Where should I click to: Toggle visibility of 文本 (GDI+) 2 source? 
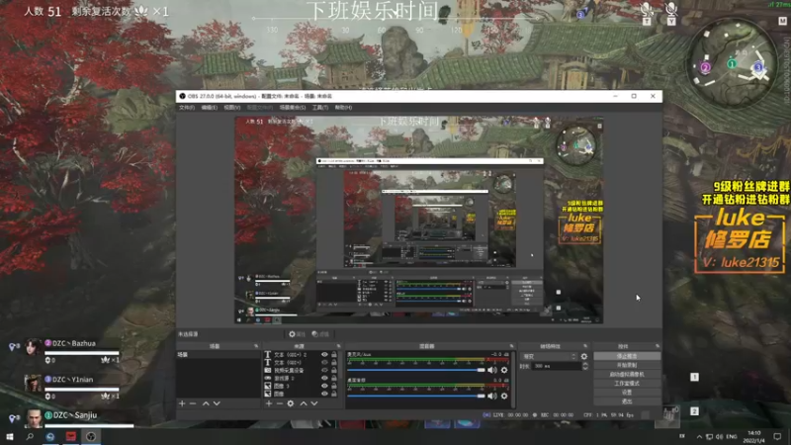coord(324,355)
